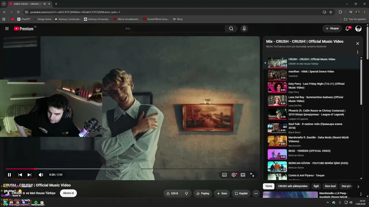This screenshot has width=369, height=207.
Task: Select the CRUSH adlı yükleyiciden chip
Action: coord(293,186)
